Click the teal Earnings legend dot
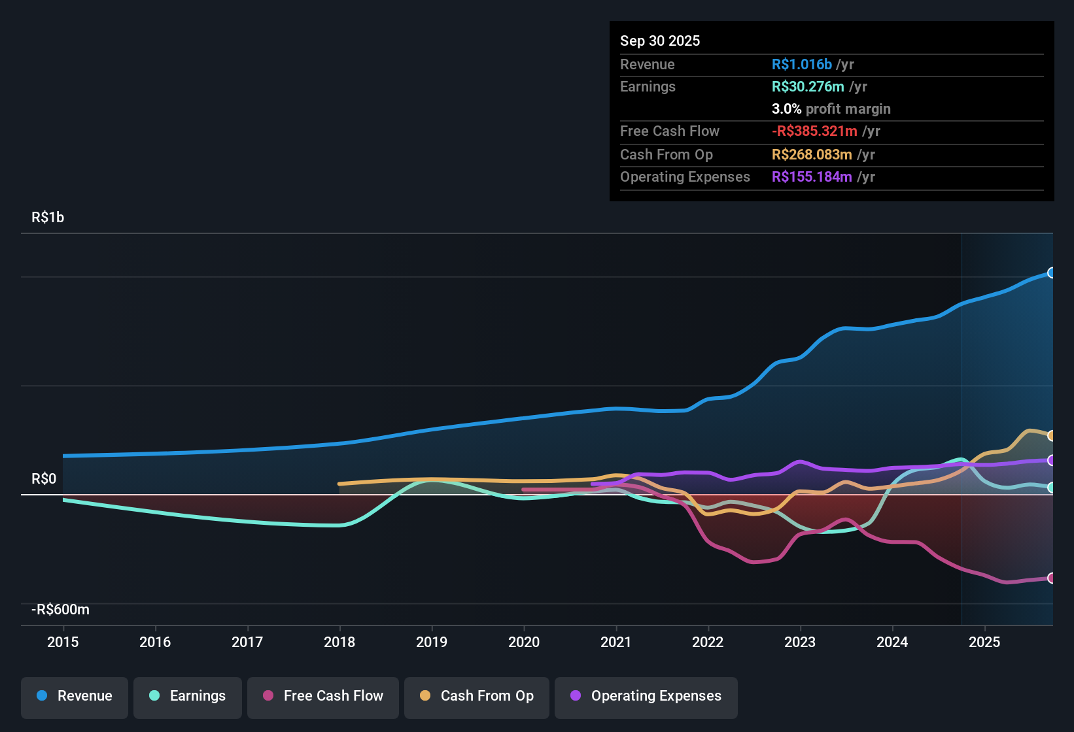1074x732 pixels. [x=154, y=696]
